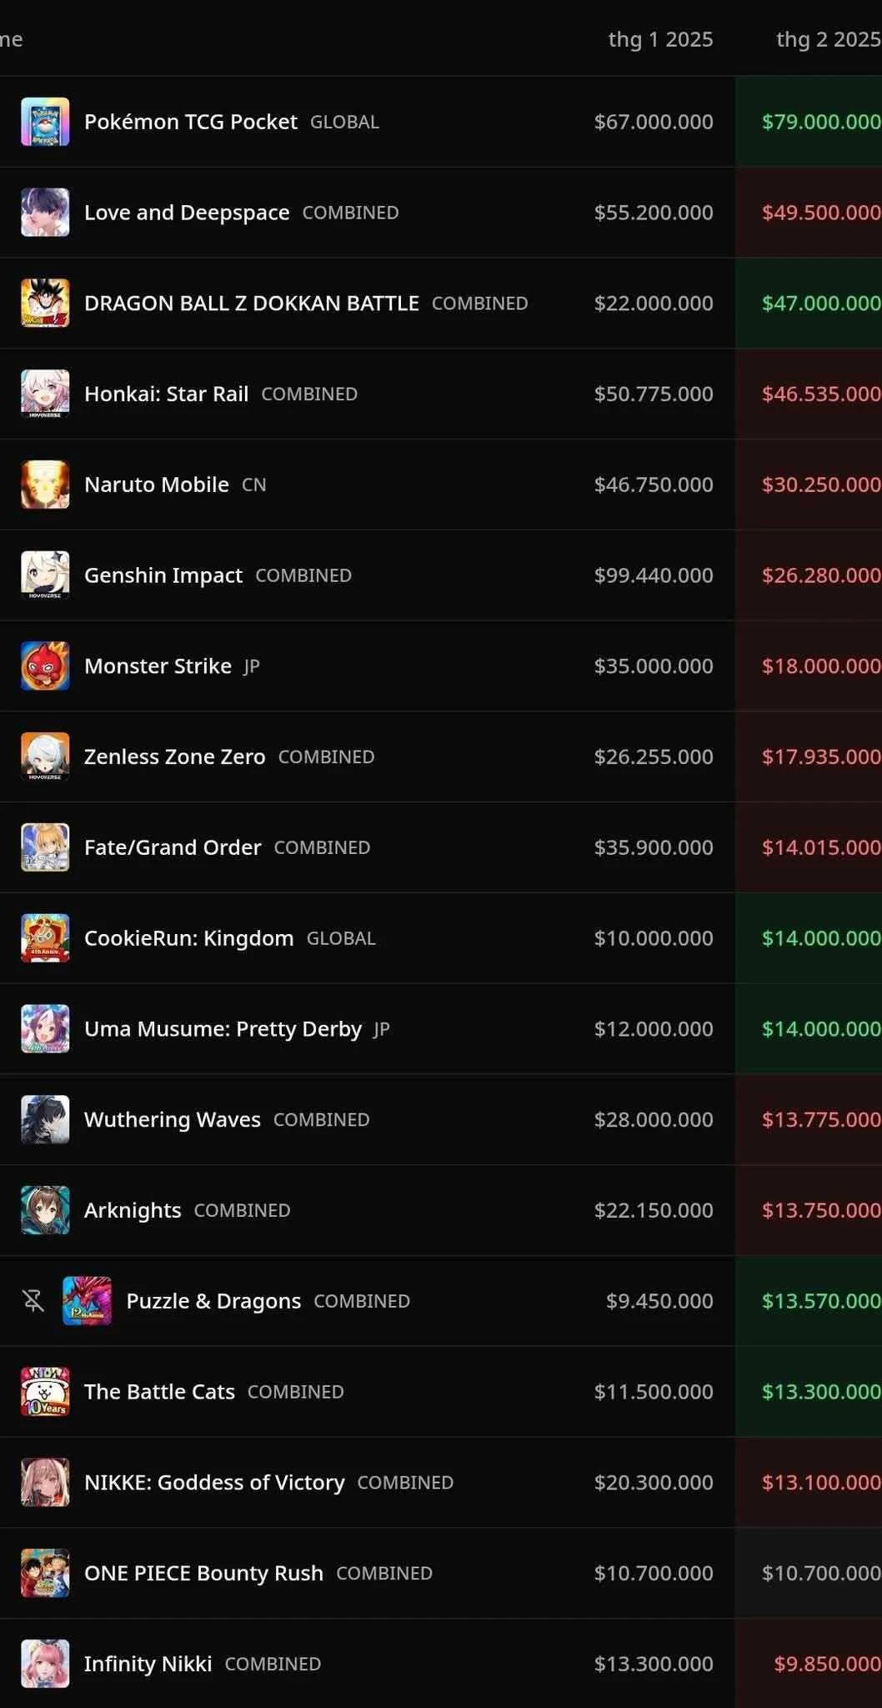Image resolution: width=882 pixels, height=1708 pixels.
Task: Open the Zenless Zone Zero icon
Action: click(x=45, y=756)
